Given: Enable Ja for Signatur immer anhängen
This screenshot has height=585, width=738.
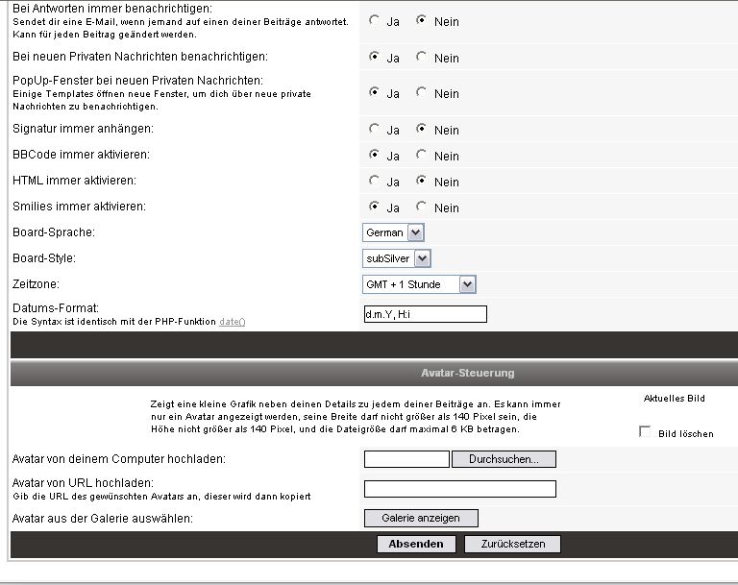Looking at the screenshot, I should pyautogui.click(x=375, y=129).
